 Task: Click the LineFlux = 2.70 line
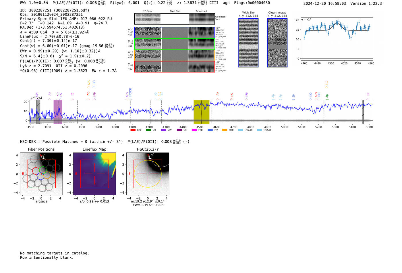[x=50, y=37]
